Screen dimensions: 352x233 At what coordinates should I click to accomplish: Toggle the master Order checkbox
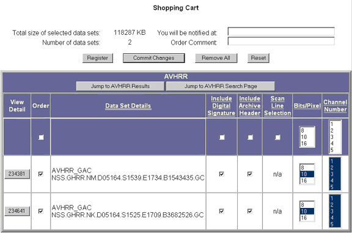[x=41, y=137]
